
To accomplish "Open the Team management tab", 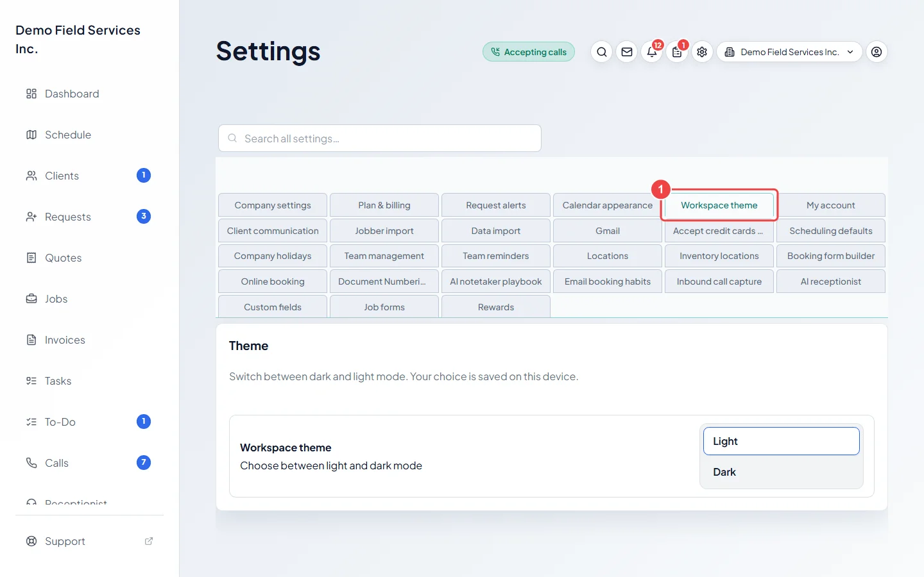I will (384, 256).
